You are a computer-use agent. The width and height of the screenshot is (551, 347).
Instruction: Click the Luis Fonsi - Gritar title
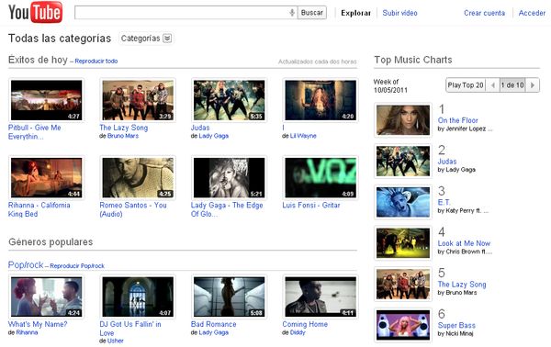311,205
